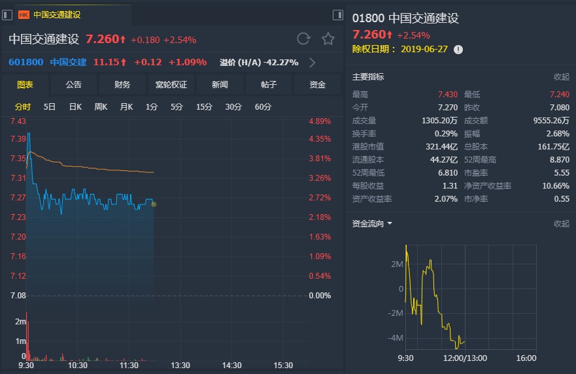Select the 60分 chart interval
The width and height of the screenshot is (576, 374).
[263, 106]
